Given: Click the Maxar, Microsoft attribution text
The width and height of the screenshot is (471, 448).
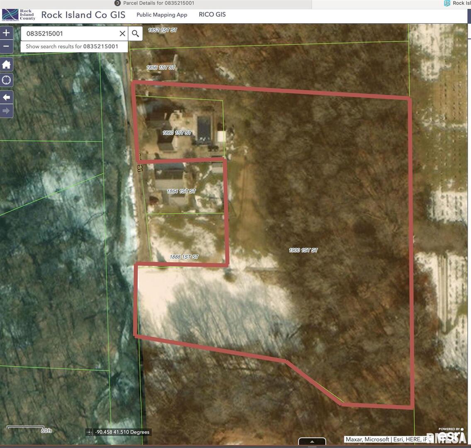Looking at the screenshot, I should click(367, 439).
